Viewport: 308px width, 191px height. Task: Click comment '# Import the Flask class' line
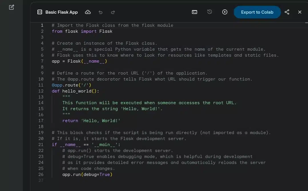[112, 25]
